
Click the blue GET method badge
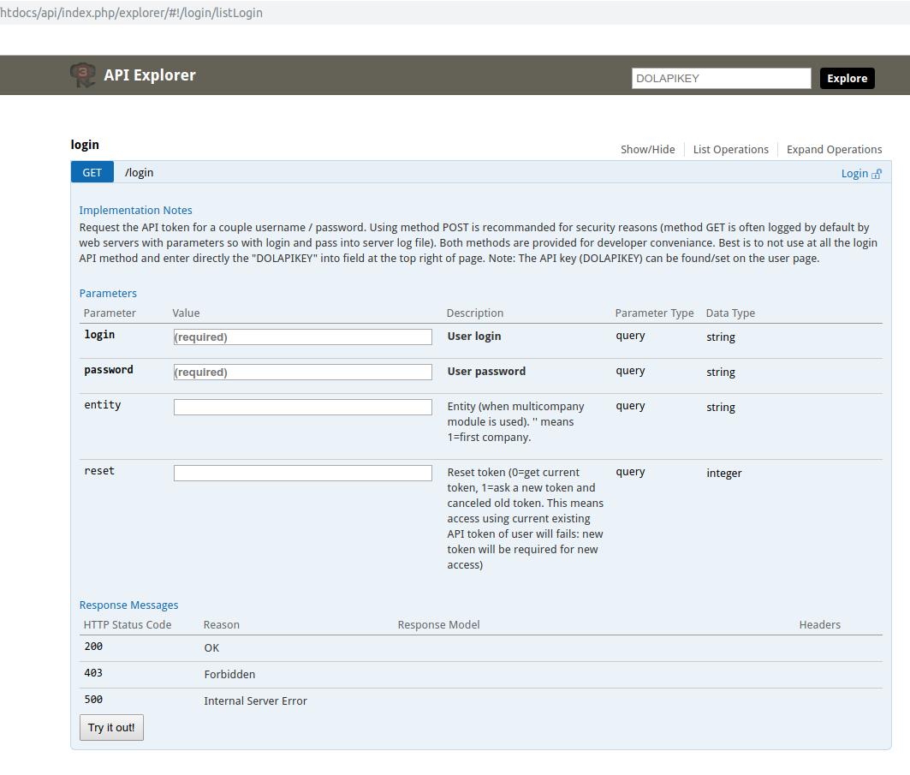(x=92, y=172)
